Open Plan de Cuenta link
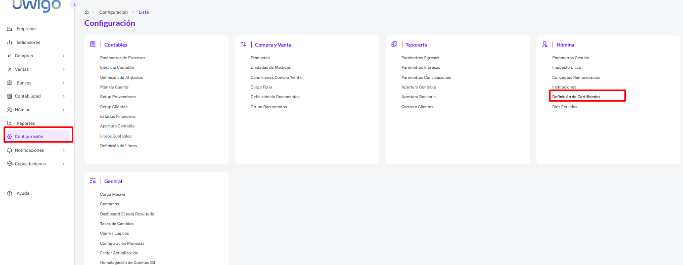 tap(114, 87)
